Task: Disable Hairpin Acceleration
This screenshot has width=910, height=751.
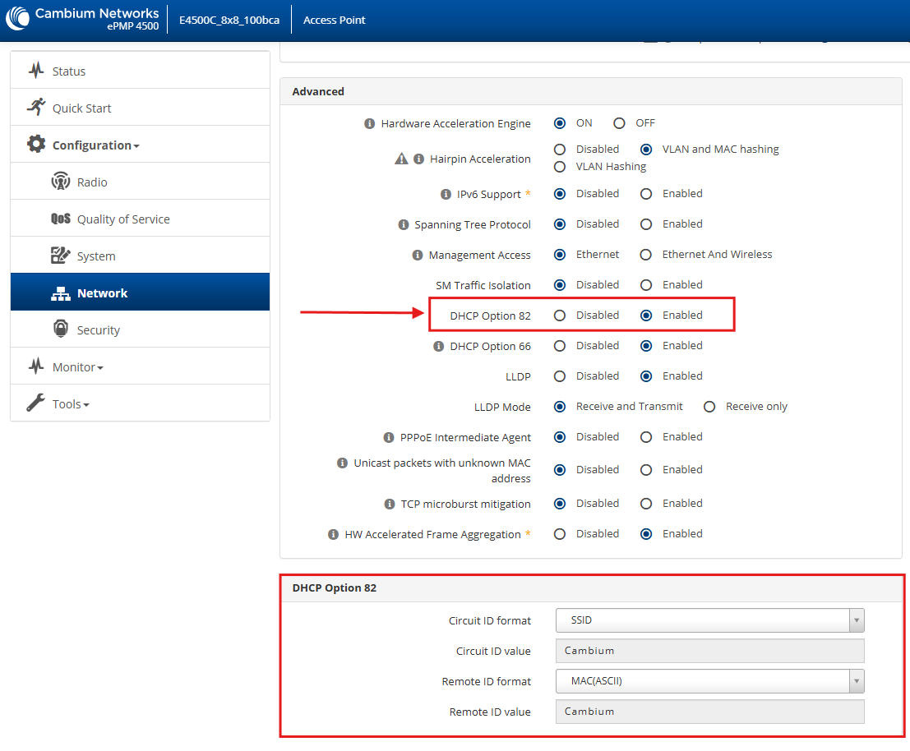Action: pyautogui.click(x=560, y=150)
